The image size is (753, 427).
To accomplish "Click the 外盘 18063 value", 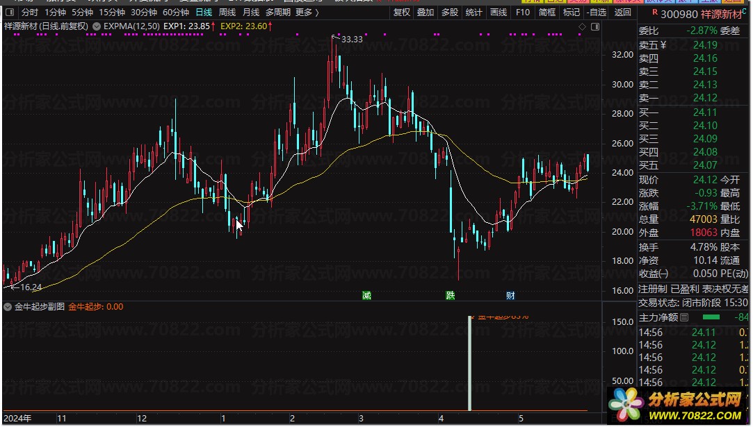I will pos(704,233).
